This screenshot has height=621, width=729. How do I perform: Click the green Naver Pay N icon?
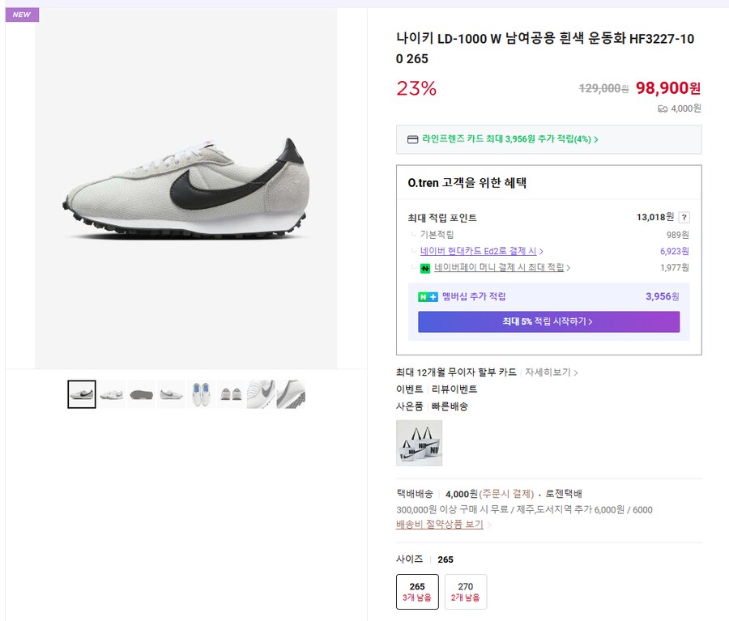pyautogui.click(x=425, y=268)
